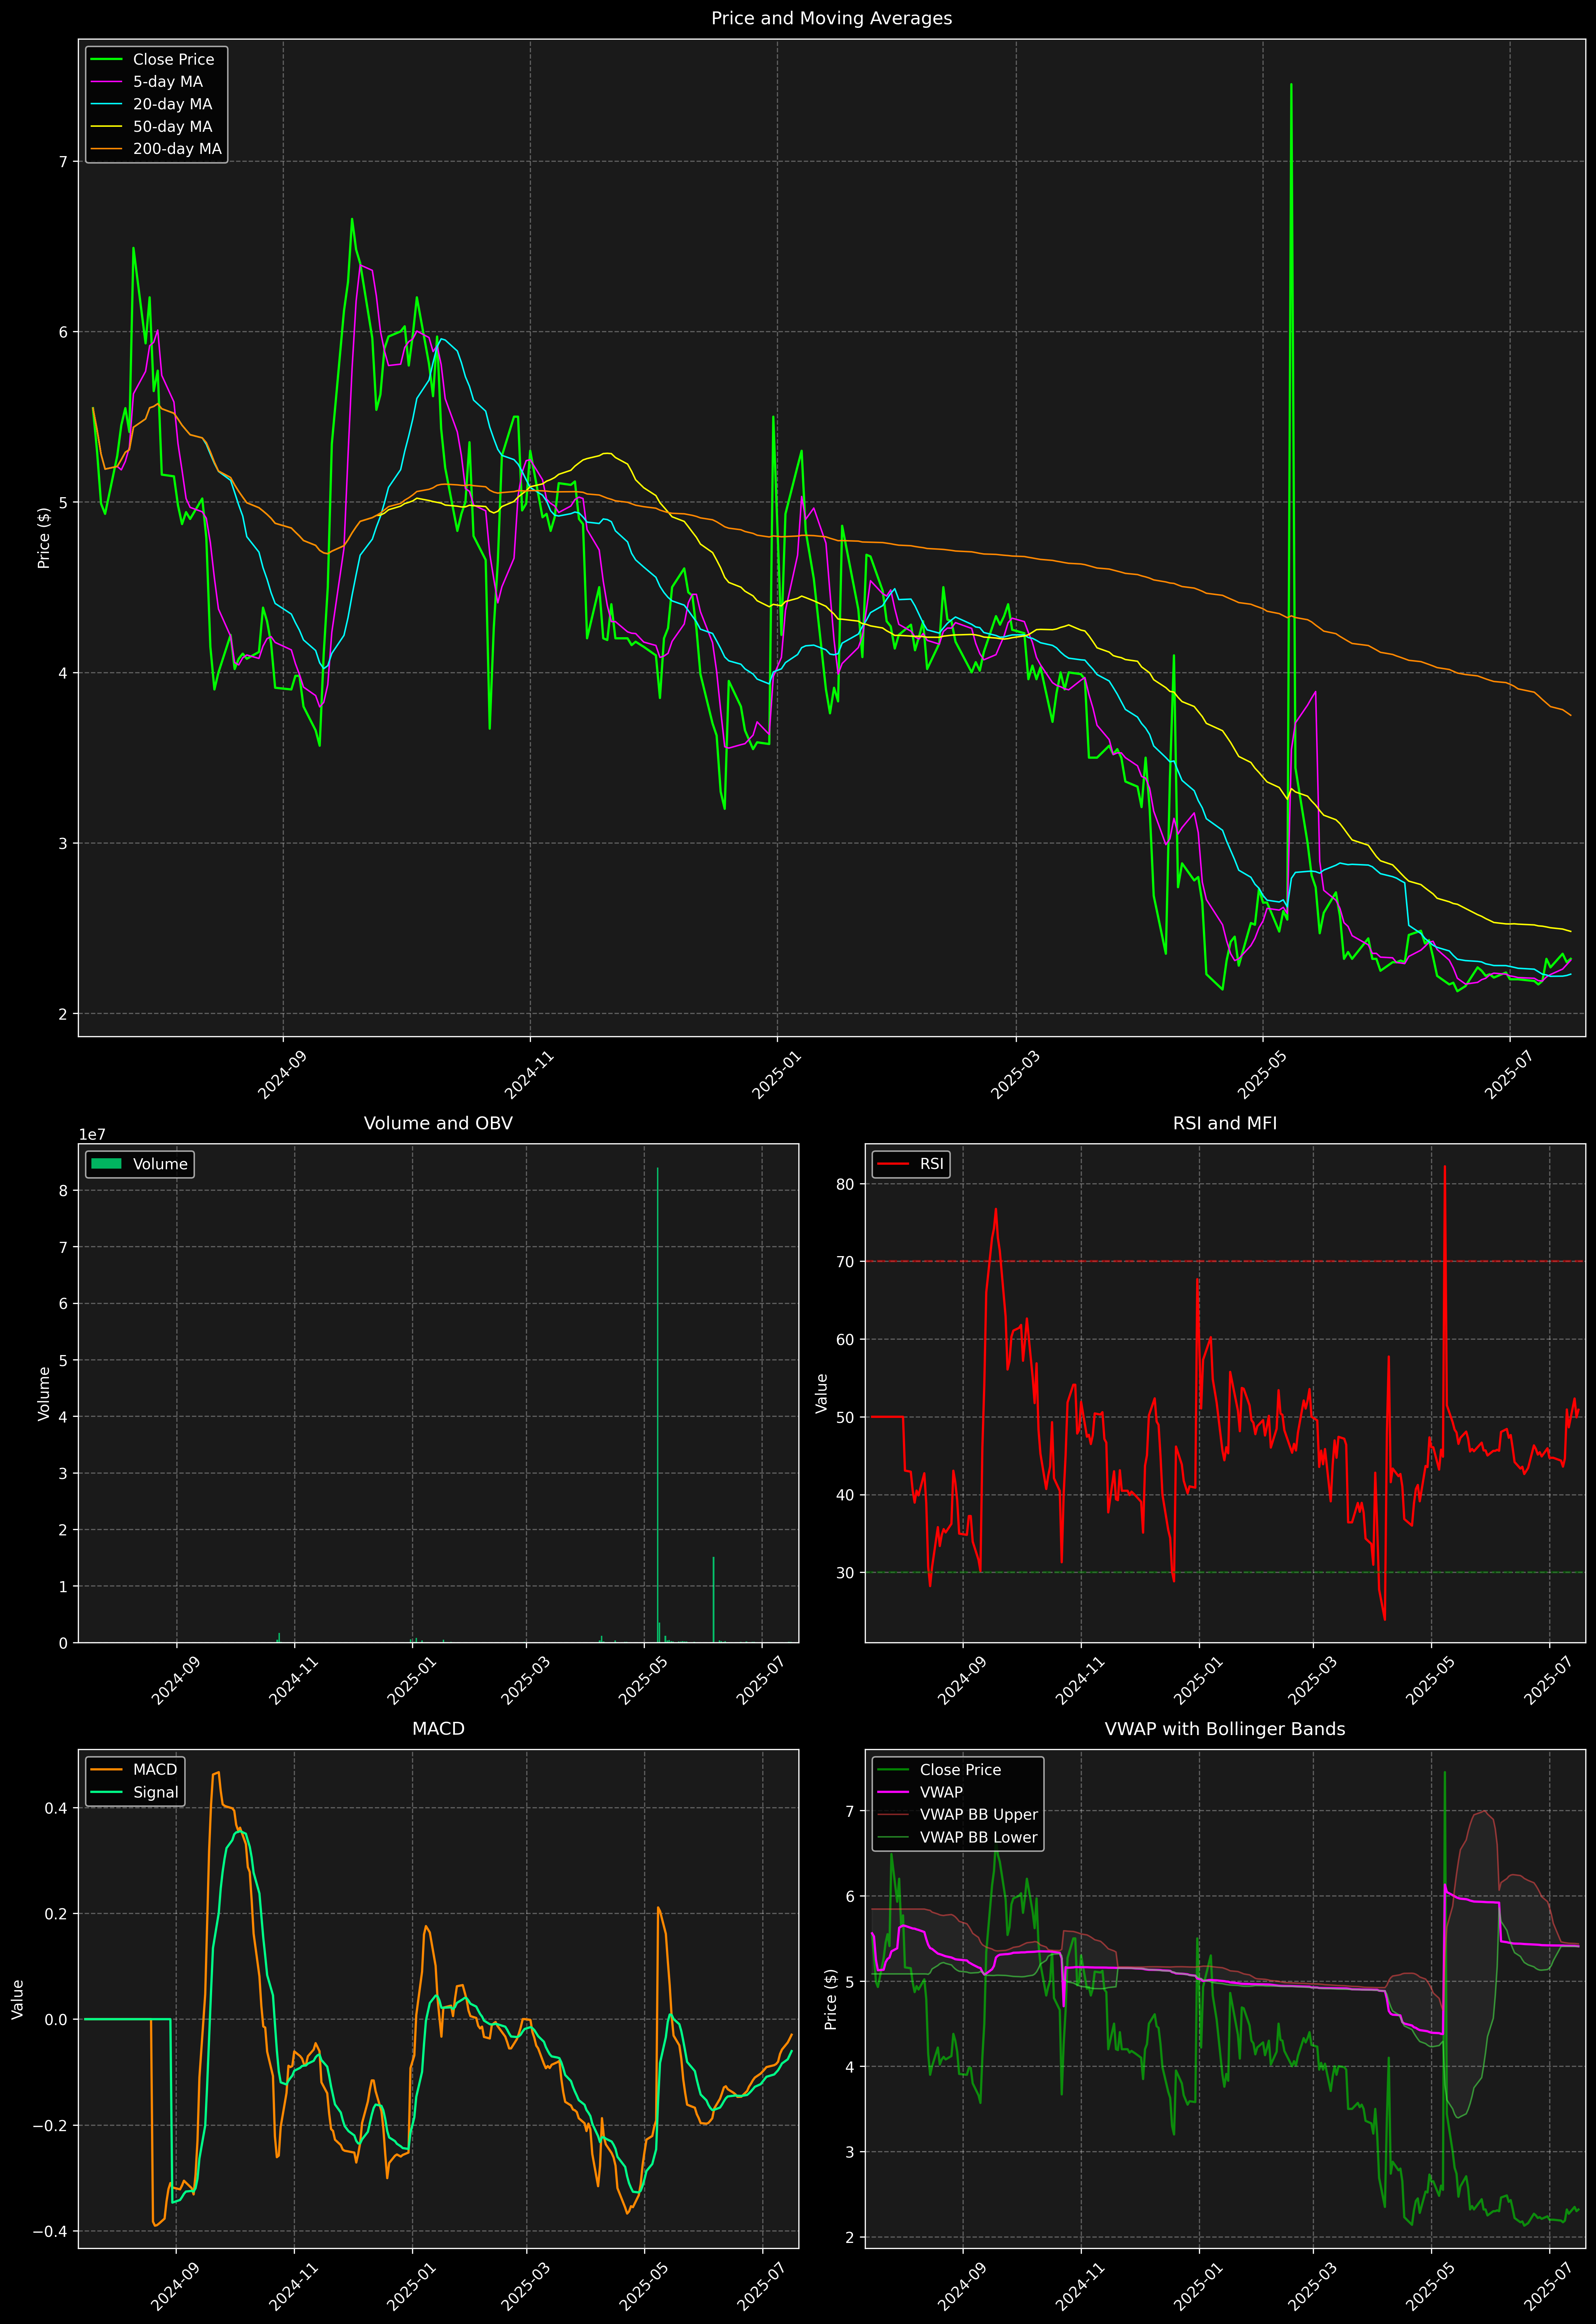Click 'Value' y-axis label of MACD chart
The width and height of the screenshot is (1596, 2324).
(x=18, y=1999)
